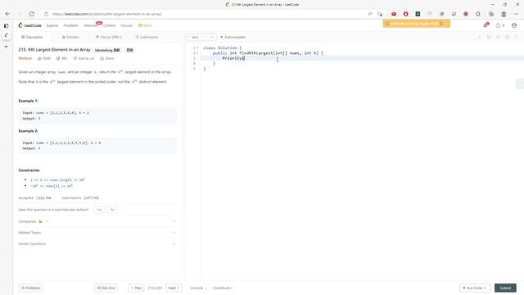Go to the Next problem
This screenshot has width=524, height=295.
[174, 288]
